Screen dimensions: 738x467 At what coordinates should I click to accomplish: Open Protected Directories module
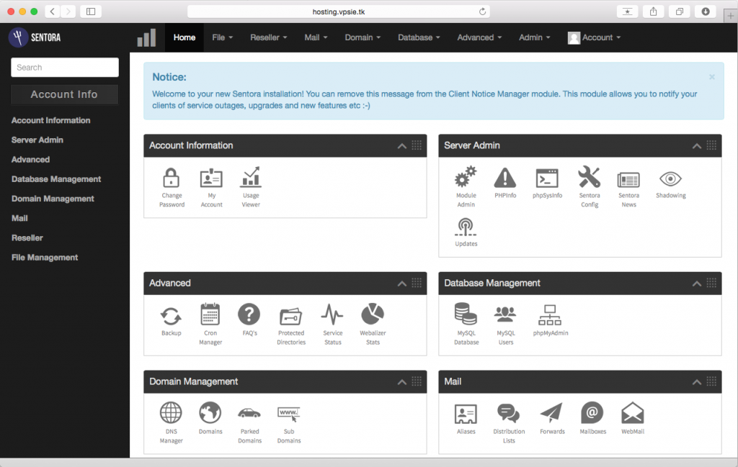291,325
